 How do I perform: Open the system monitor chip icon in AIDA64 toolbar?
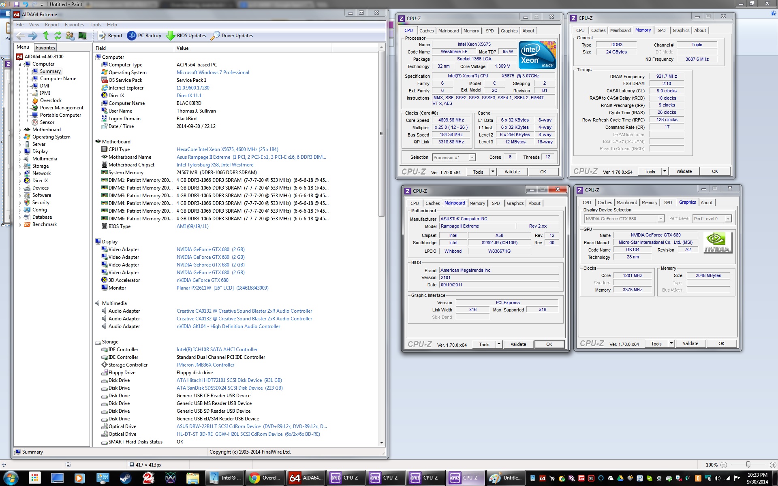(82, 36)
